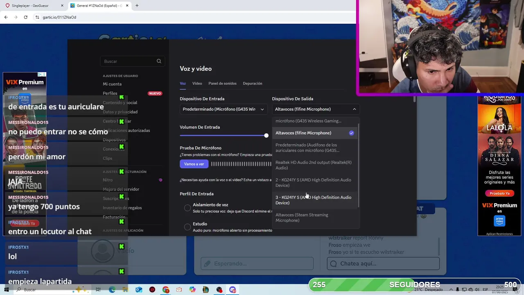Image resolution: width=524 pixels, height=295 pixels.
Task: Click the pencil icon in Esperando field
Action: tap(207, 263)
